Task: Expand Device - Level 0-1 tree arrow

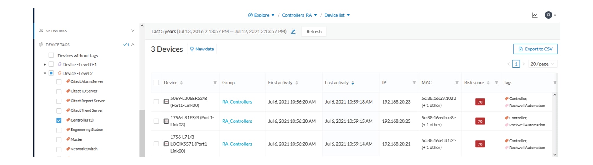Action: (45, 64)
